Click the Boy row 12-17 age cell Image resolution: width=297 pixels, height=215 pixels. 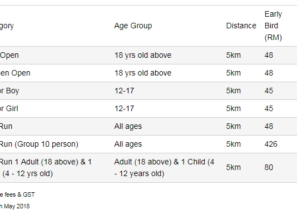pos(124,91)
